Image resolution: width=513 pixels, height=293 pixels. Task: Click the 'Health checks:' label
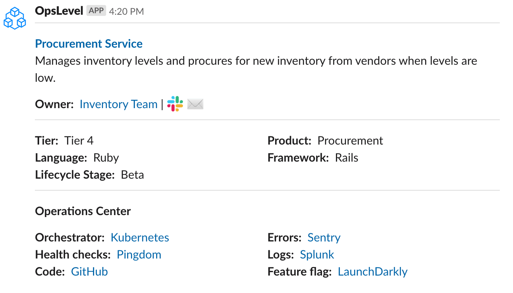click(x=73, y=254)
